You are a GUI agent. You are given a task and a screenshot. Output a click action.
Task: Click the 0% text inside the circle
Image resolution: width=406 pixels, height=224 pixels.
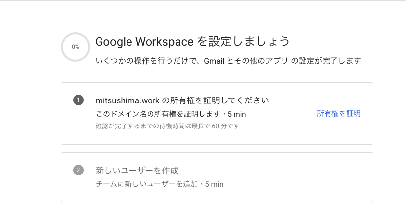click(76, 47)
